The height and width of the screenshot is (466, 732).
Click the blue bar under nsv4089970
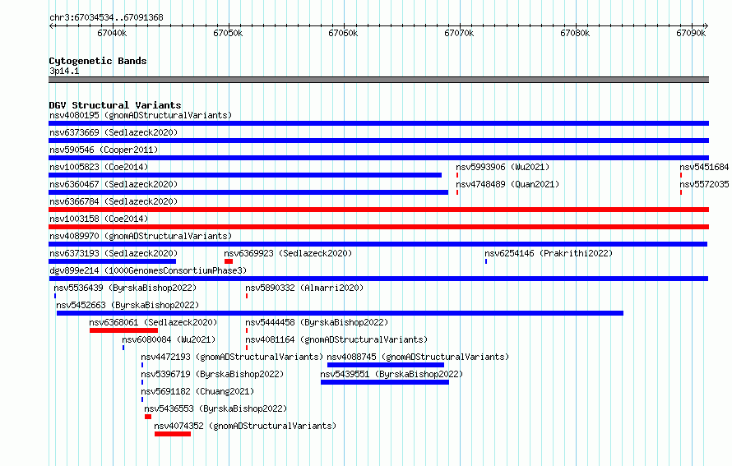click(378, 244)
